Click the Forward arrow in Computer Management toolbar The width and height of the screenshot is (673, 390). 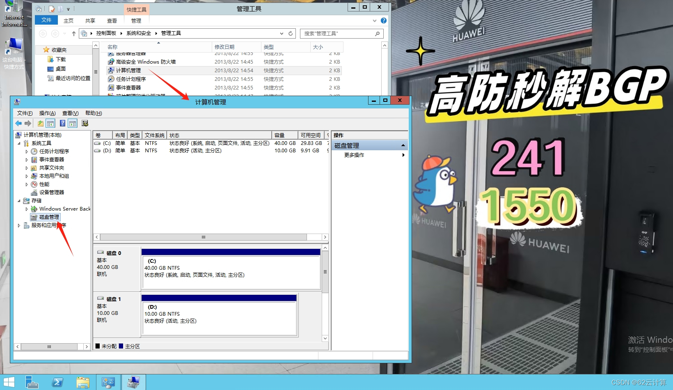[28, 123]
